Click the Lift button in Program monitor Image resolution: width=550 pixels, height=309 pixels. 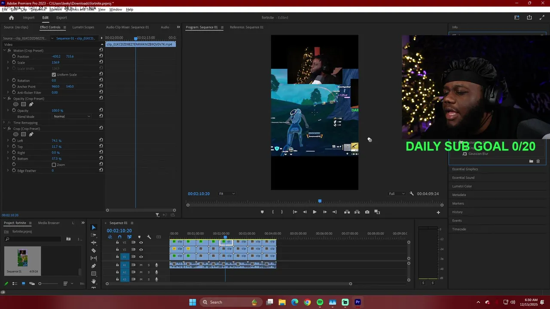(x=347, y=212)
